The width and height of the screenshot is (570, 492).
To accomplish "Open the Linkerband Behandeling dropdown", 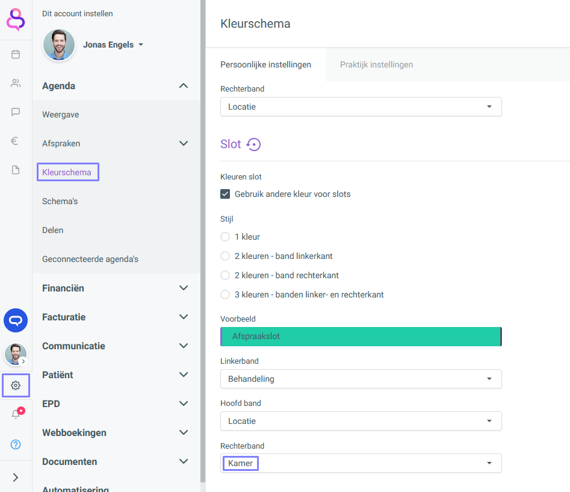I will (361, 379).
